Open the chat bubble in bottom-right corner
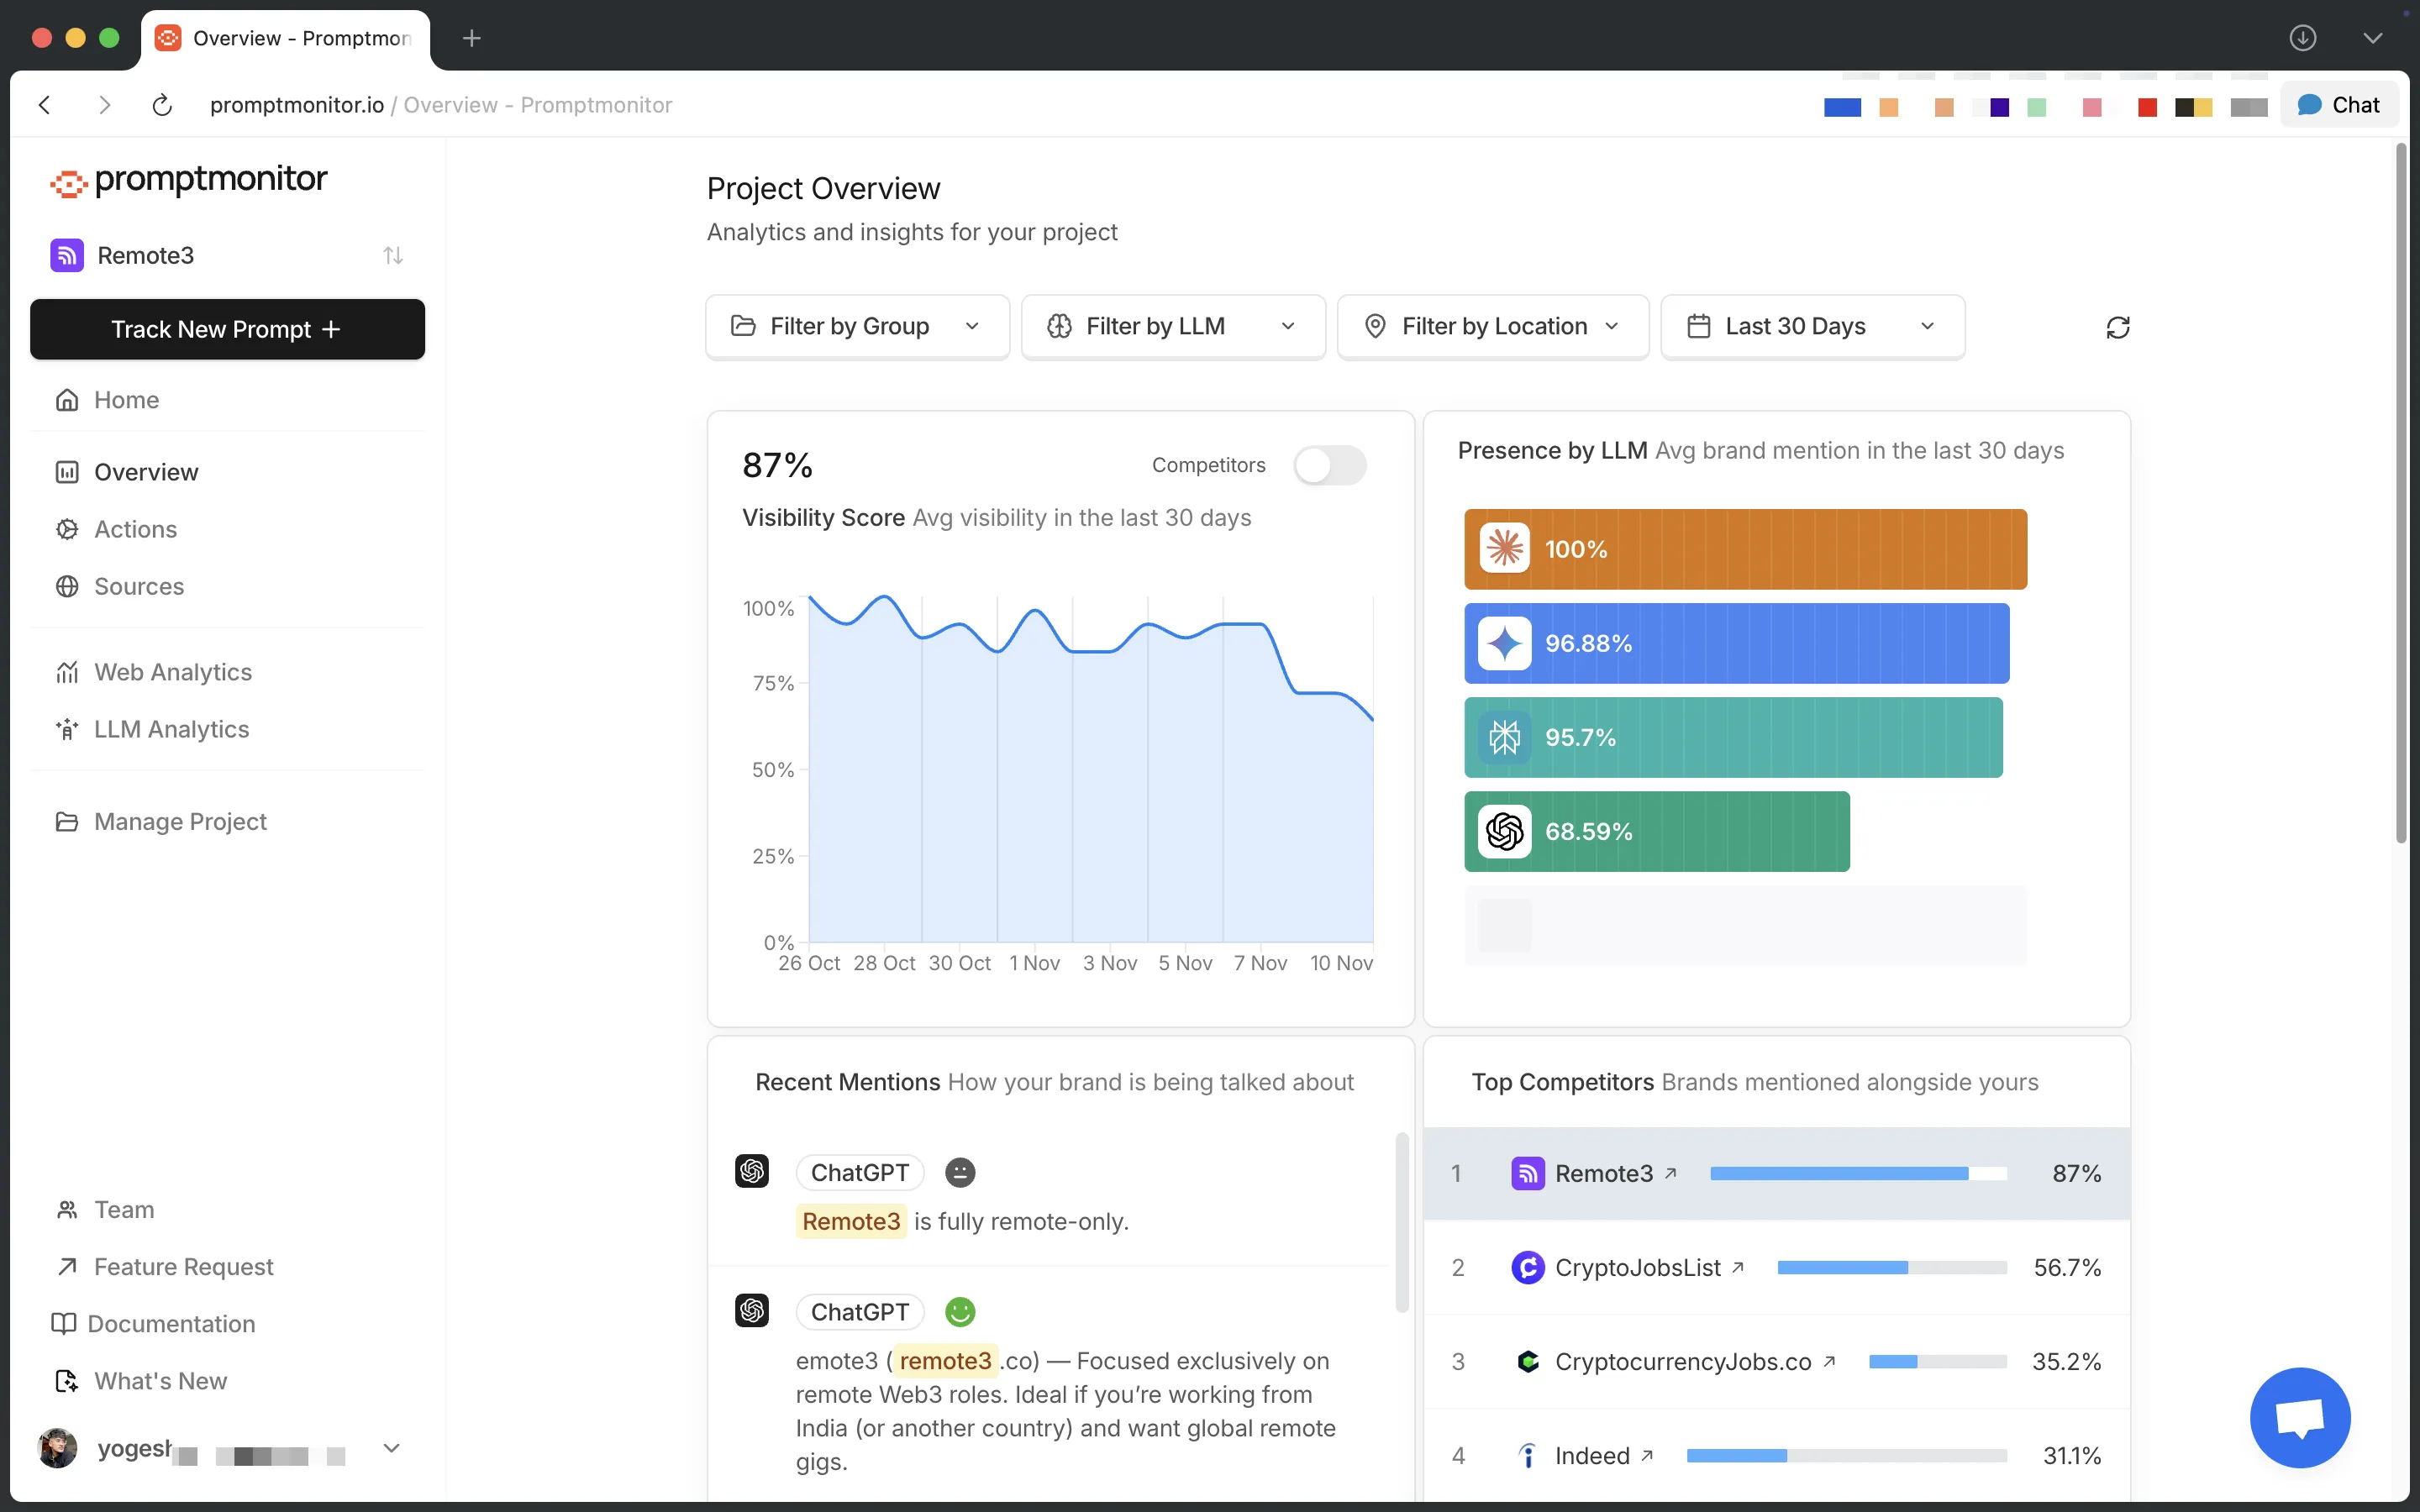This screenshot has height=1512, width=2420. click(2299, 1417)
